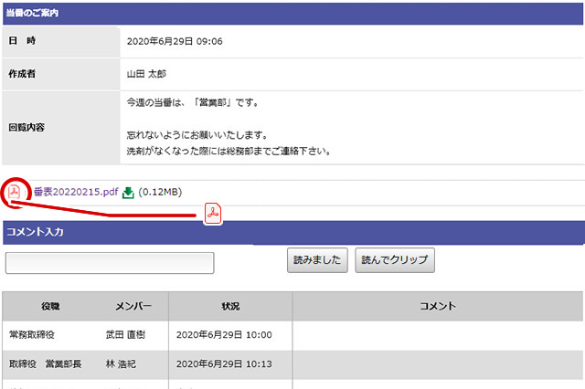Click the 作成者 row label

click(22, 74)
